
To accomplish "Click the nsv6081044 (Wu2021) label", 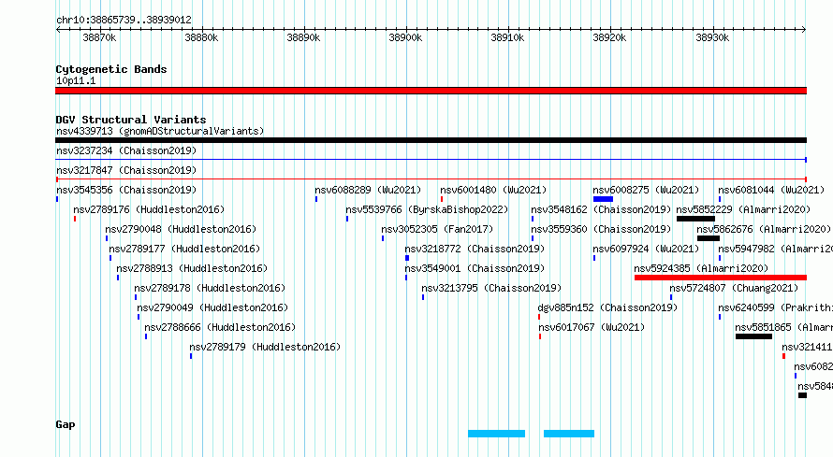I will coord(771,190).
